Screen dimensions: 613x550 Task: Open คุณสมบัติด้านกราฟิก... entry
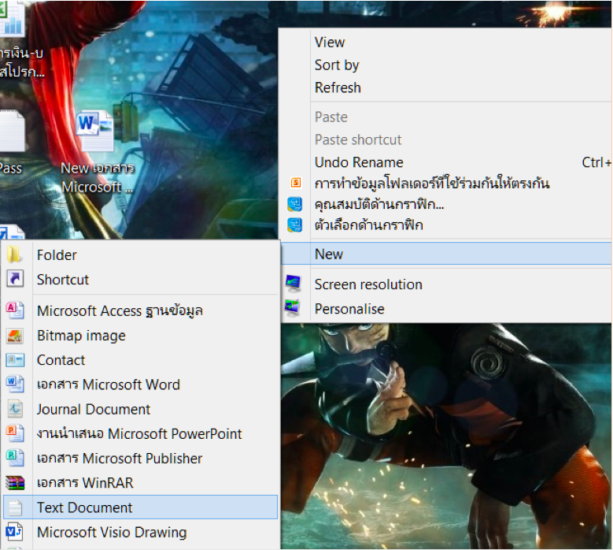tap(445, 204)
